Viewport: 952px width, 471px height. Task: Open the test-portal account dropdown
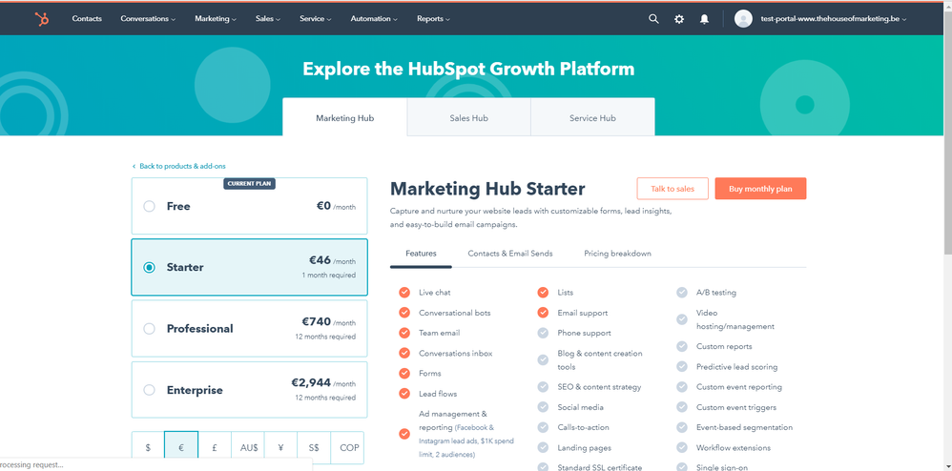pyautogui.click(x=834, y=19)
